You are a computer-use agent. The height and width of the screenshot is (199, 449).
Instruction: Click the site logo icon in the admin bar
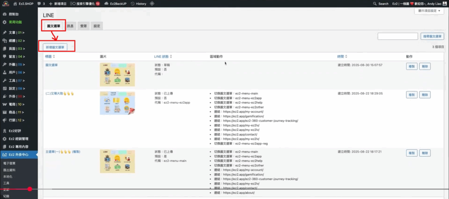(6, 3)
